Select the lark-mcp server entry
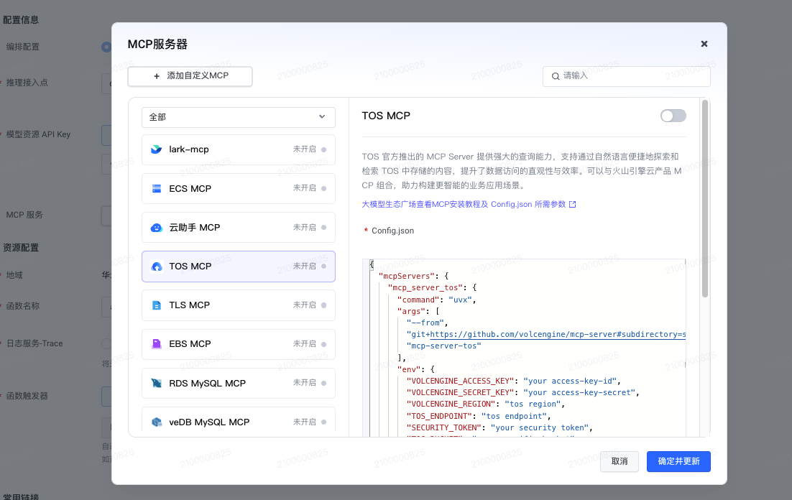 tap(239, 149)
